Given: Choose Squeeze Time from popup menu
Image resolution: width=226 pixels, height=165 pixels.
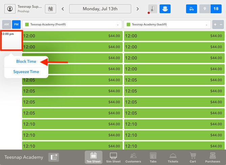Looking at the screenshot, I should [26, 72].
